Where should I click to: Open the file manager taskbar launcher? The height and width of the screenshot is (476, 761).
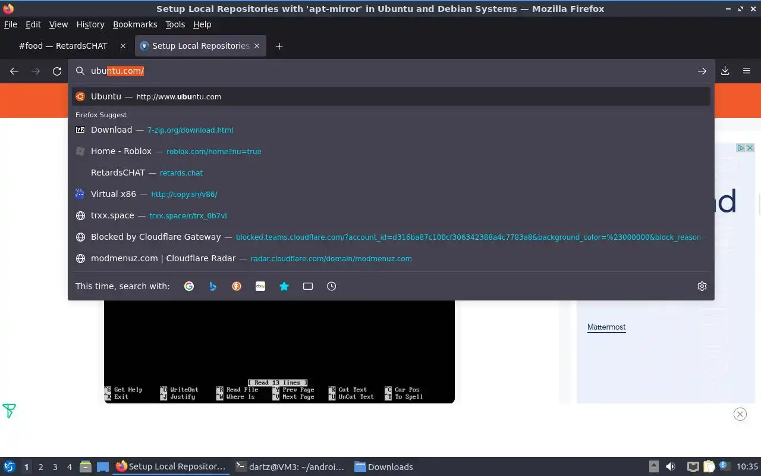(x=86, y=466)
